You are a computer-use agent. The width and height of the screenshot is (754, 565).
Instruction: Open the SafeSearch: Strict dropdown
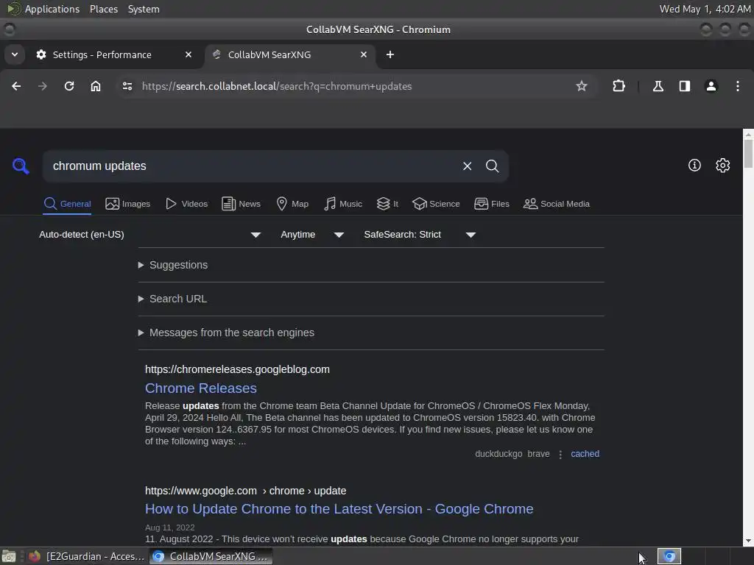[x=420, y=235]
